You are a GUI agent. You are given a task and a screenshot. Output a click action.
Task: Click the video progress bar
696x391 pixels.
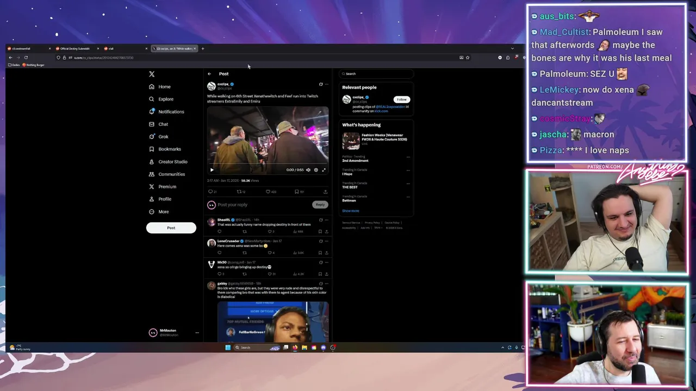click(x=268, y=164)
